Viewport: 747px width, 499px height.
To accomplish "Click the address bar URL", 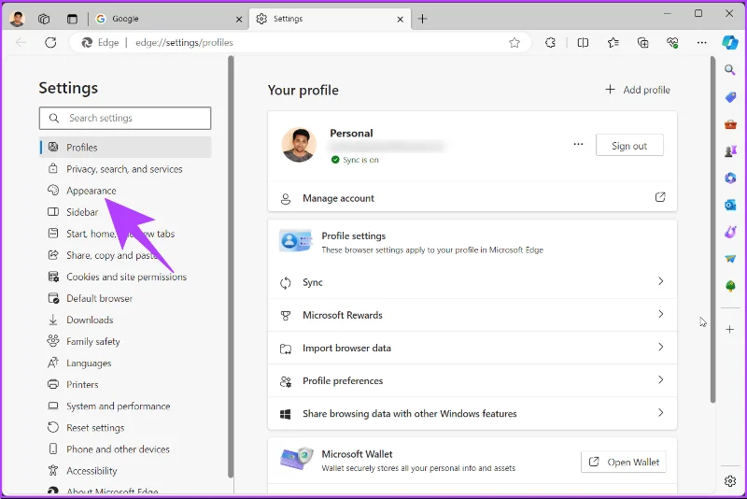I will coord(184,43).
